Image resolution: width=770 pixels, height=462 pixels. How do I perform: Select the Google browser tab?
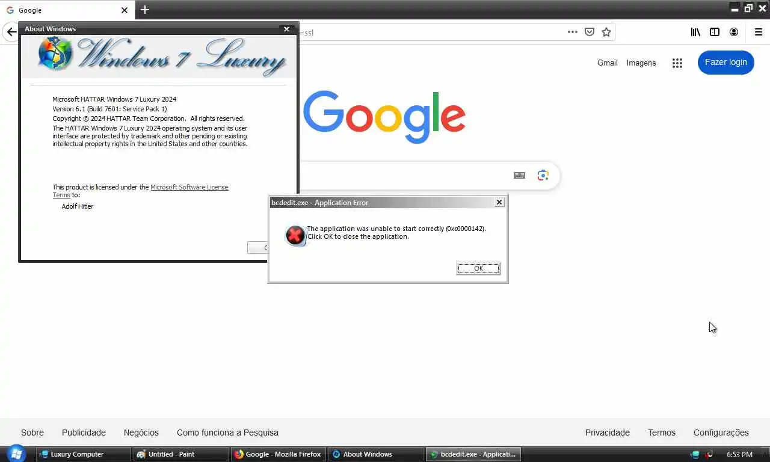coord(67,10)
